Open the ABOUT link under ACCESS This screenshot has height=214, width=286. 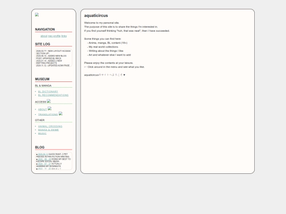click(42, 109)
